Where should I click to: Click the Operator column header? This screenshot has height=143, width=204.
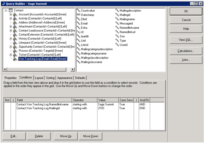click(x=84, y=100)
